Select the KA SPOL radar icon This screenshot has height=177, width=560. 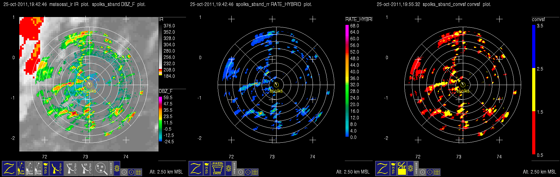[86, 168]
